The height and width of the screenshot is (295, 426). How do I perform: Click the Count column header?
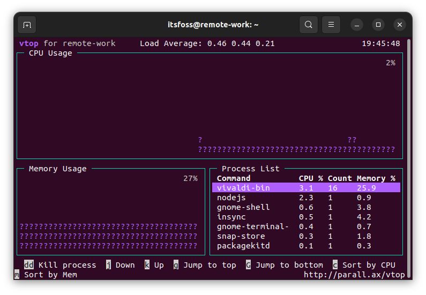(x=340, y=178)
